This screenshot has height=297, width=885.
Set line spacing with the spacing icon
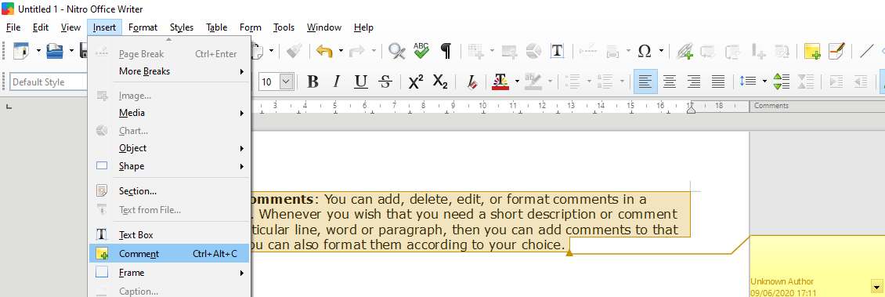pyautogui.click(x=748, y=81)
